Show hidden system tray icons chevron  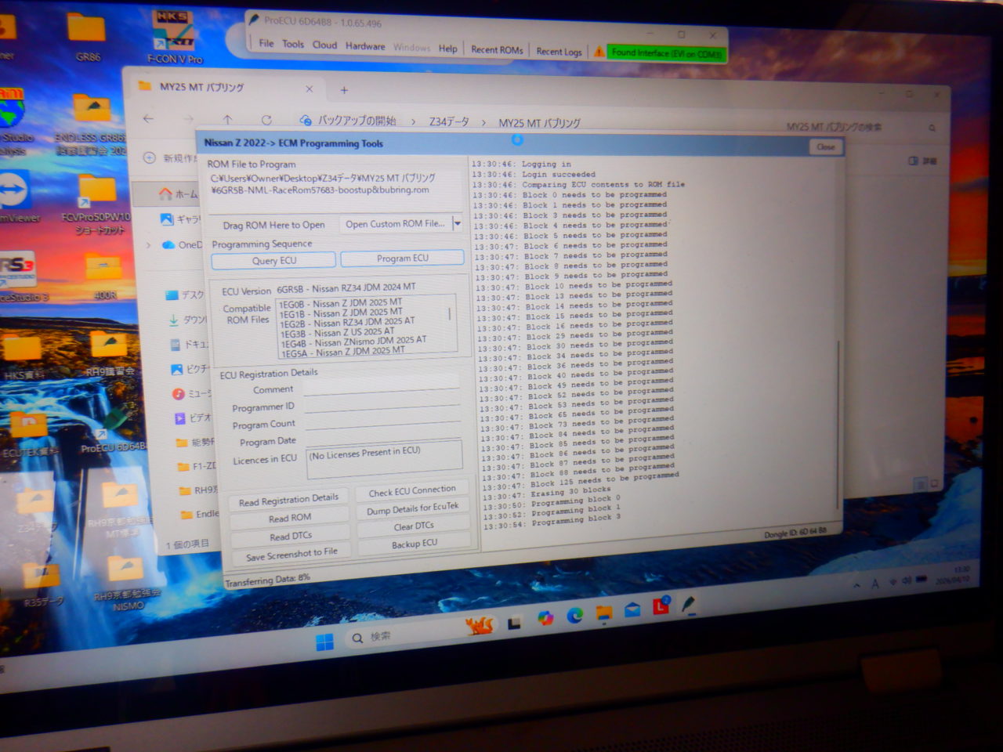856,585
